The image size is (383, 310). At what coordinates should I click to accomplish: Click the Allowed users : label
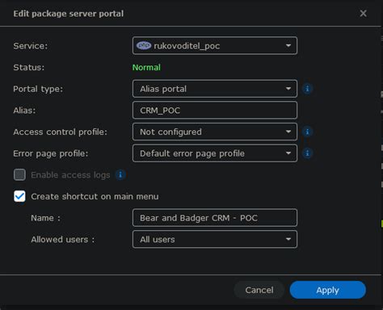pyautogui.click(x=63, y=239)
